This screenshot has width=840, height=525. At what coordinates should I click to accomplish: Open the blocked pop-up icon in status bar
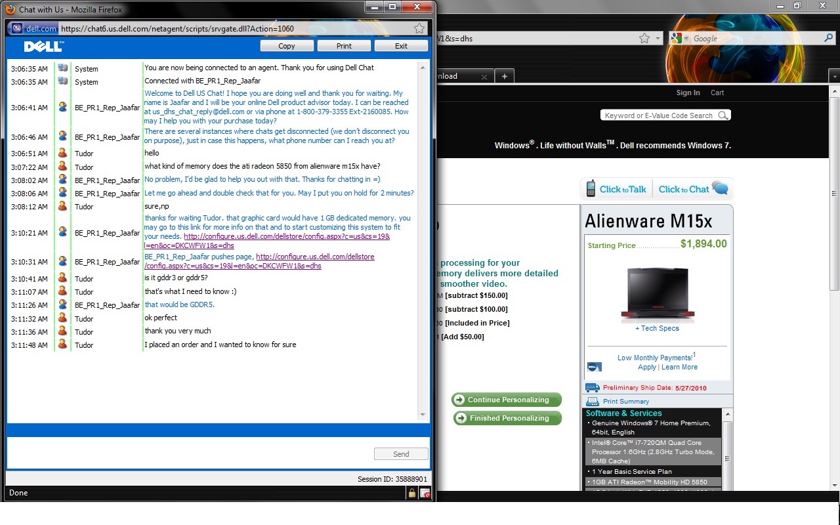point(425,493)
